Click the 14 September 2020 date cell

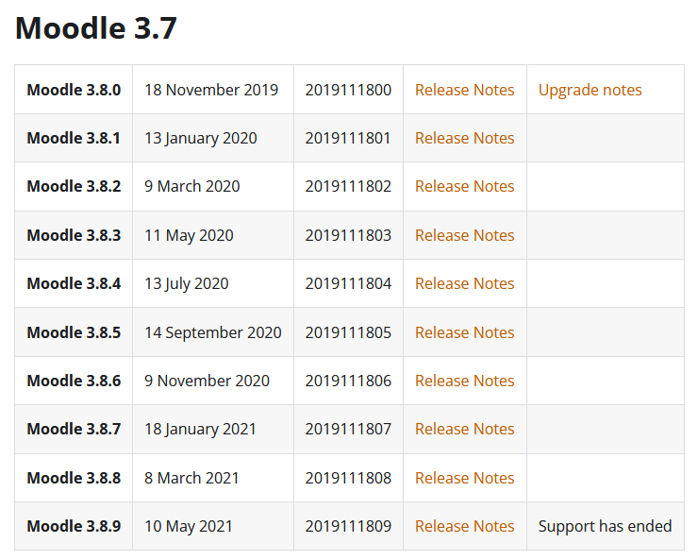213,332
